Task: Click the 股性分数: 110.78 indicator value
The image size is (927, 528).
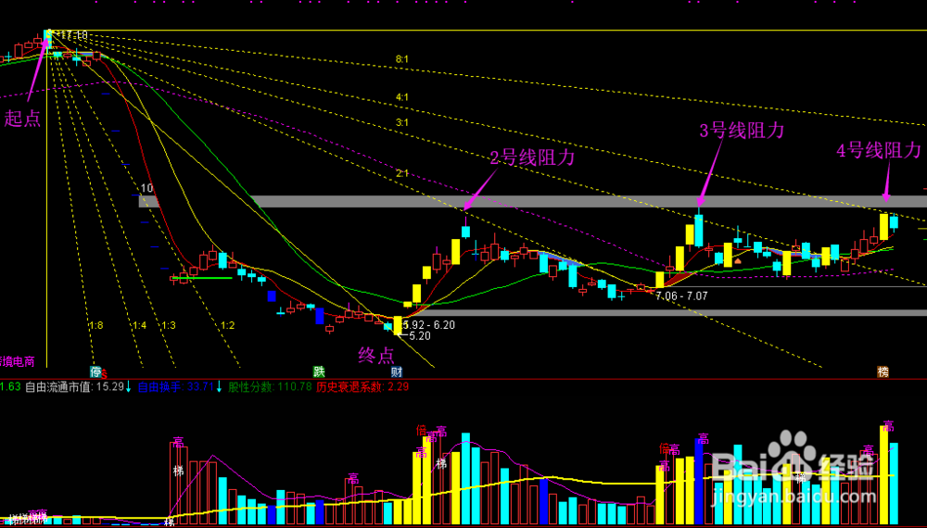Action: 270,387
